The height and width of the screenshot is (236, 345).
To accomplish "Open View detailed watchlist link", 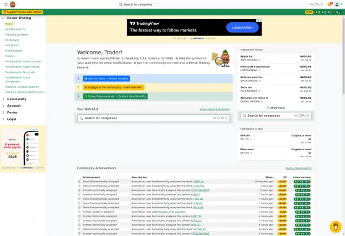I will tap(215, 109).
